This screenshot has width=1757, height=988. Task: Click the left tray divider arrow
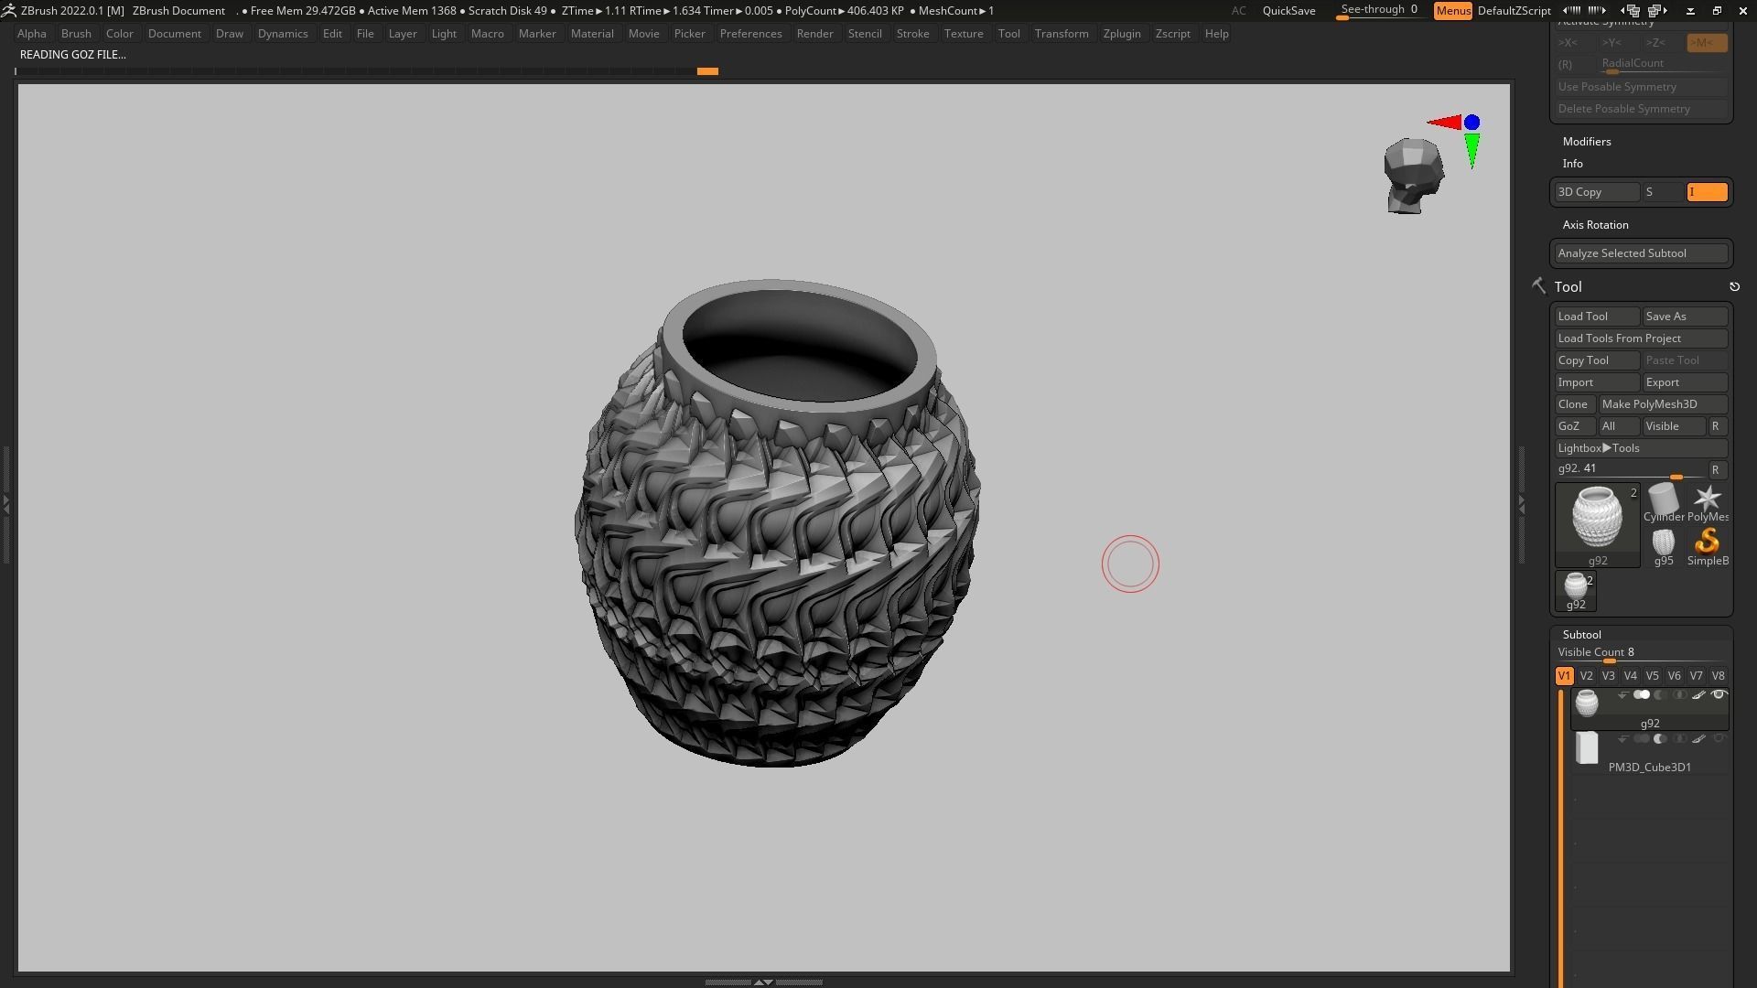[5, 503]
